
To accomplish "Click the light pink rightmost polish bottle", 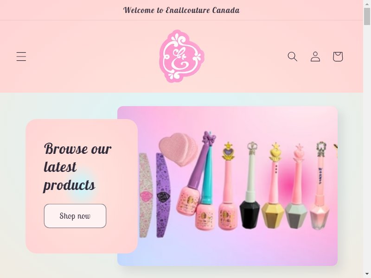I will pyautogui.click(x=320, y=186).
